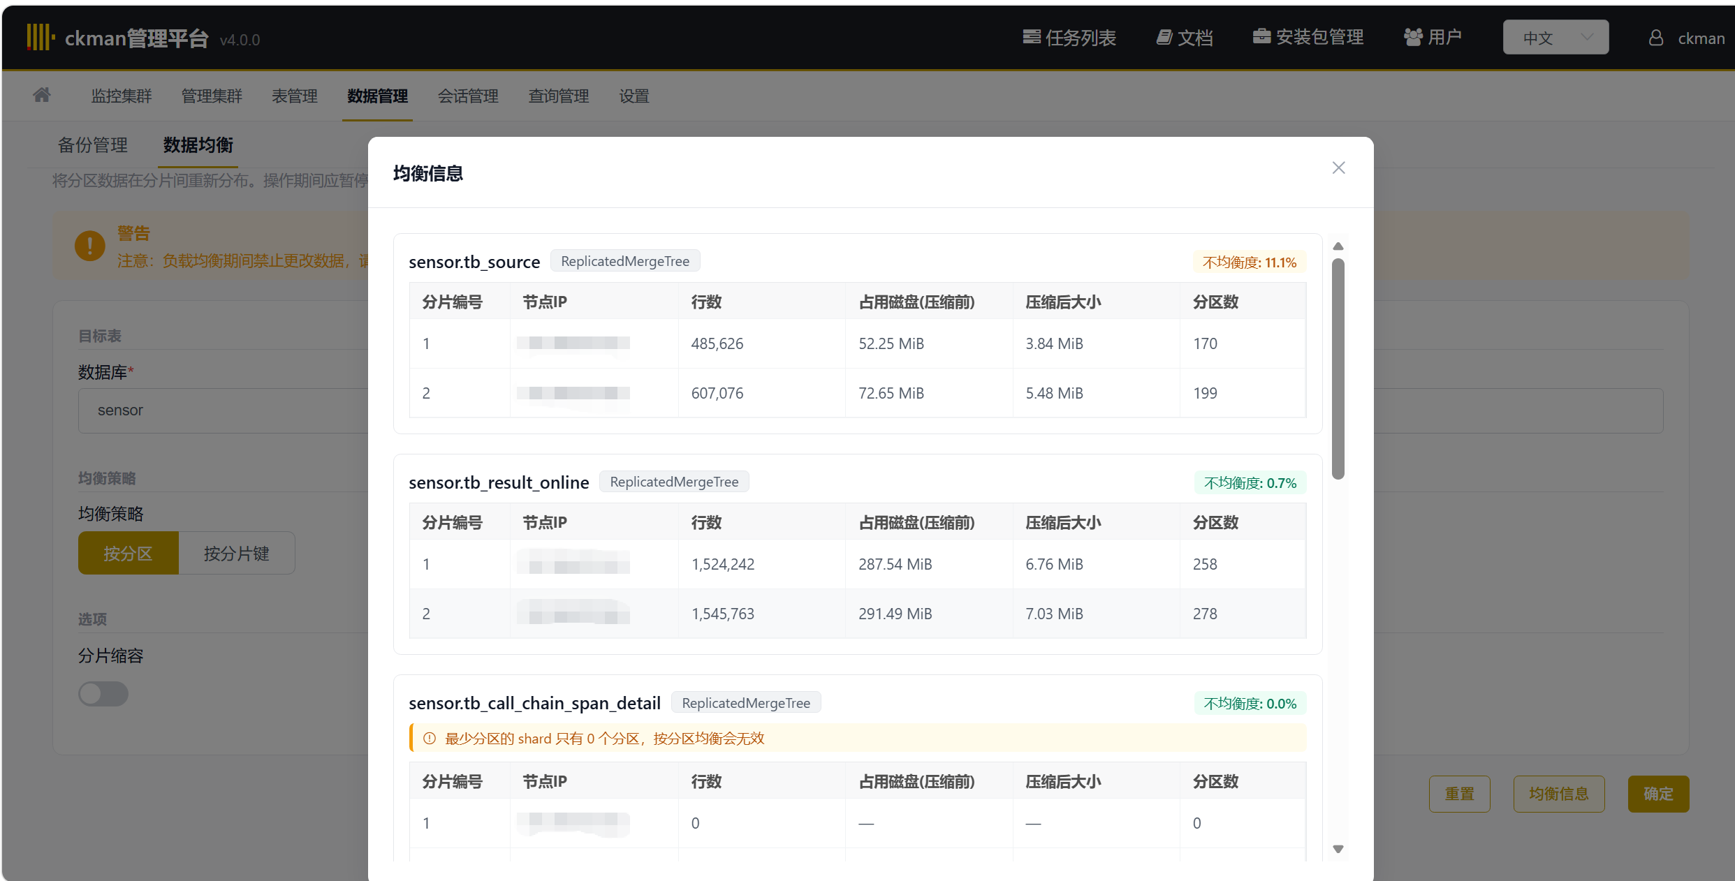Click partition count 170
Viewport: 1735px width, 881px height.
(x=1205, y=343)
